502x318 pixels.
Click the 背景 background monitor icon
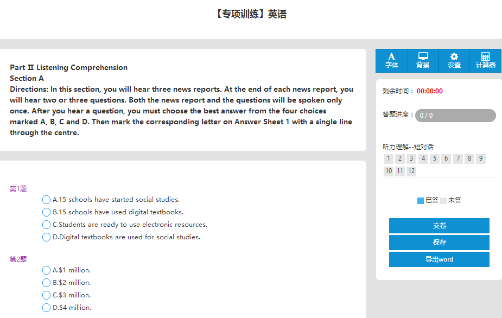[x=423, y=60]
